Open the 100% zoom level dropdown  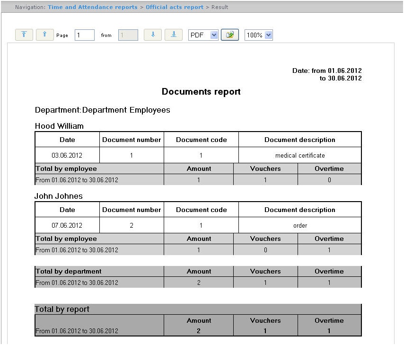pos(258,35)
